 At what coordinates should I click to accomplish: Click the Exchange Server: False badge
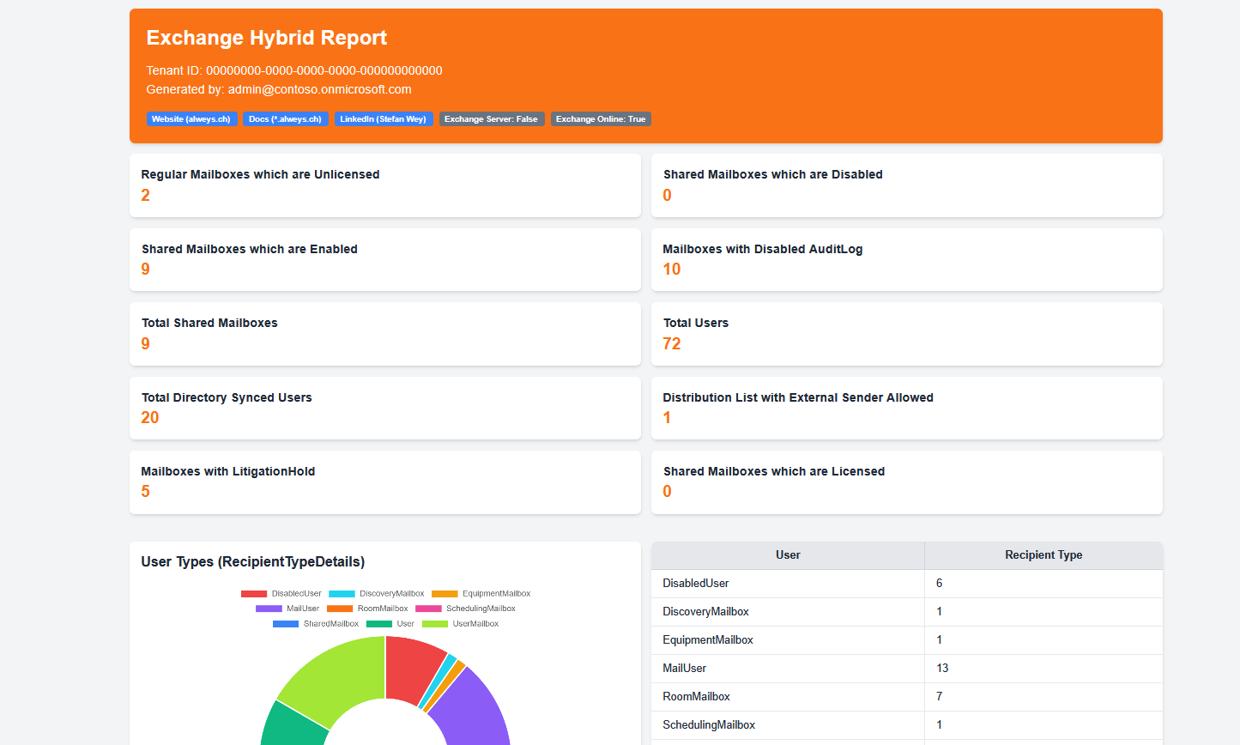pos(492,118)
